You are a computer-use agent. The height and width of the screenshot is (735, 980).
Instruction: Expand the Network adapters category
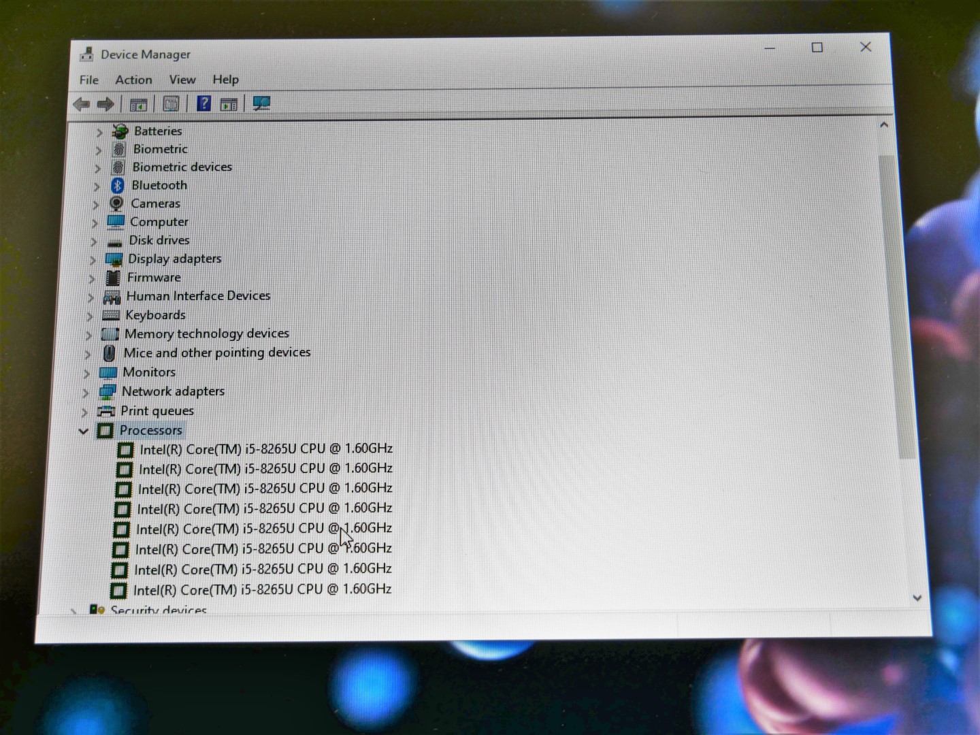(x=85, y=393)
